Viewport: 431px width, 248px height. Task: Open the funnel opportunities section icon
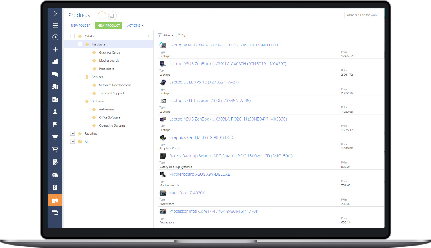[55, 137]
